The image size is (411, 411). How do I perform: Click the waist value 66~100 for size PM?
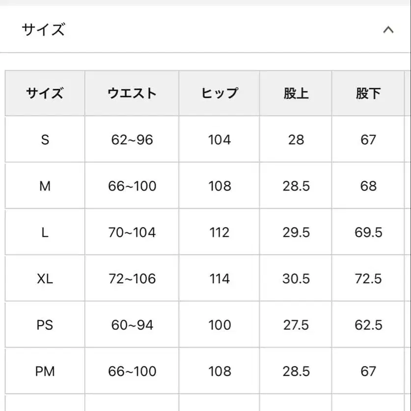click(x=132, y=371)
